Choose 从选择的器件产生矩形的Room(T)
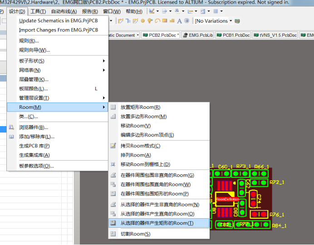This screenshot has height=245, width=314. point(159,223)
